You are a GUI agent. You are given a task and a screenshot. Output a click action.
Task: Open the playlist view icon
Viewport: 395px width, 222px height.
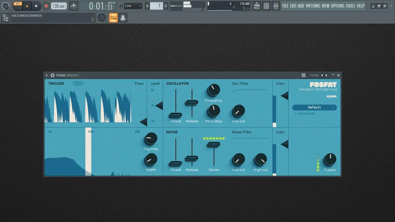[x=257, y=6]
